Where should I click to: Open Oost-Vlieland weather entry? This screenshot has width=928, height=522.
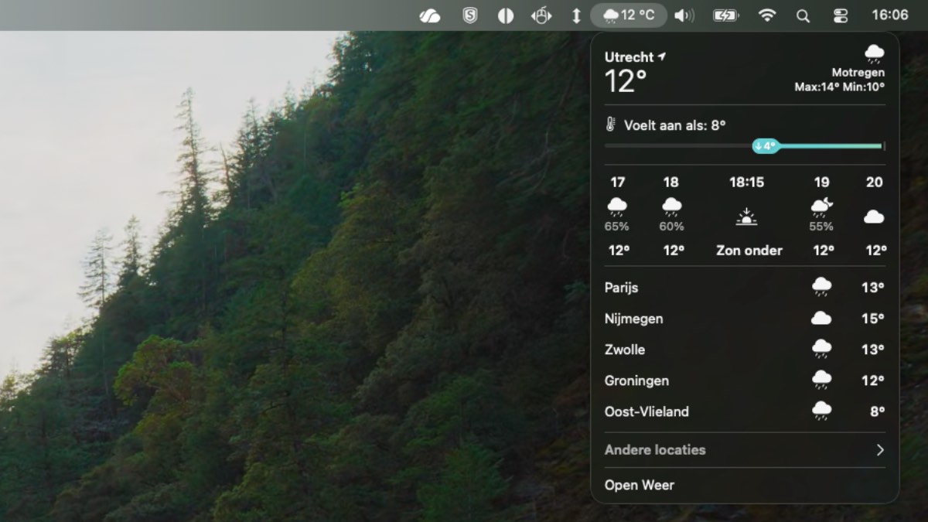(x=647, y=411)
